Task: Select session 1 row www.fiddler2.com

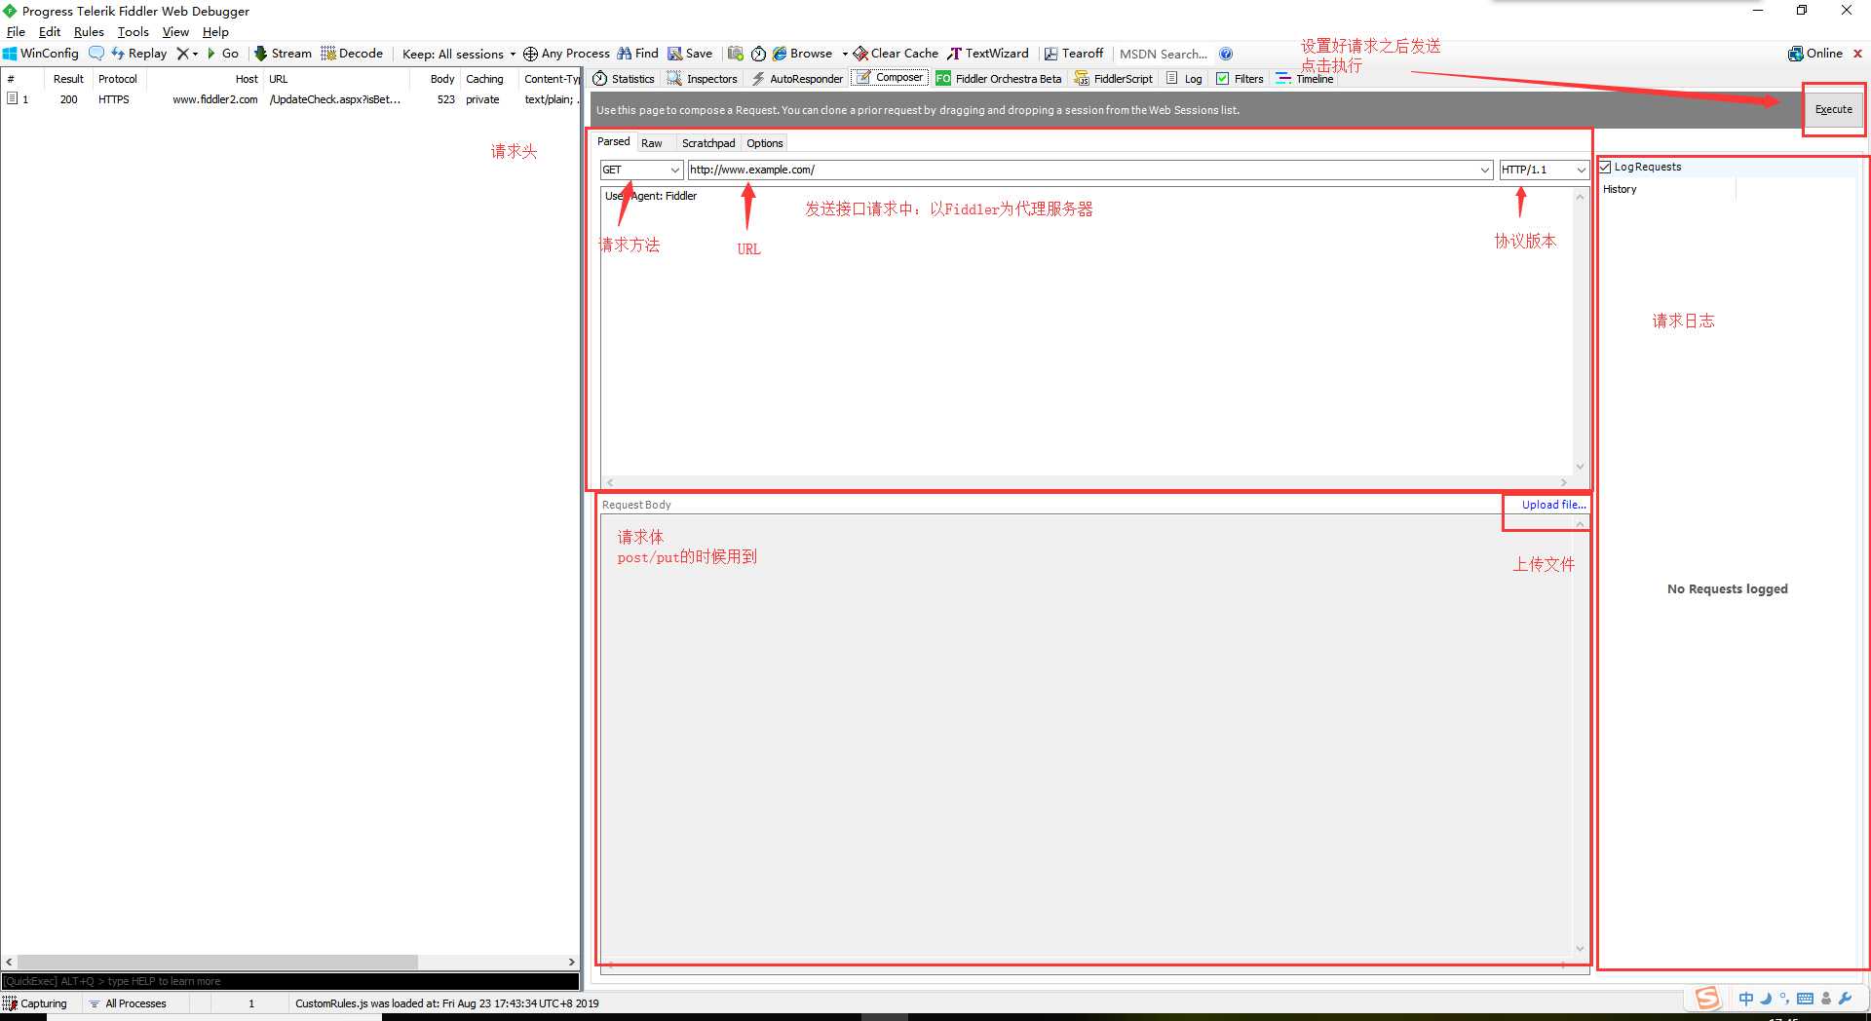Action: tap(290, 99)
